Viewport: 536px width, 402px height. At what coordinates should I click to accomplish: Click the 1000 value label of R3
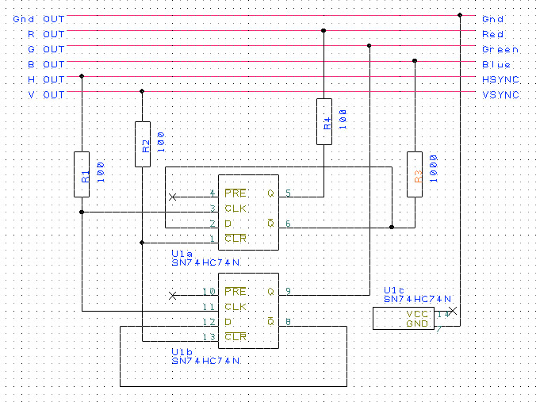click(433, 167)
